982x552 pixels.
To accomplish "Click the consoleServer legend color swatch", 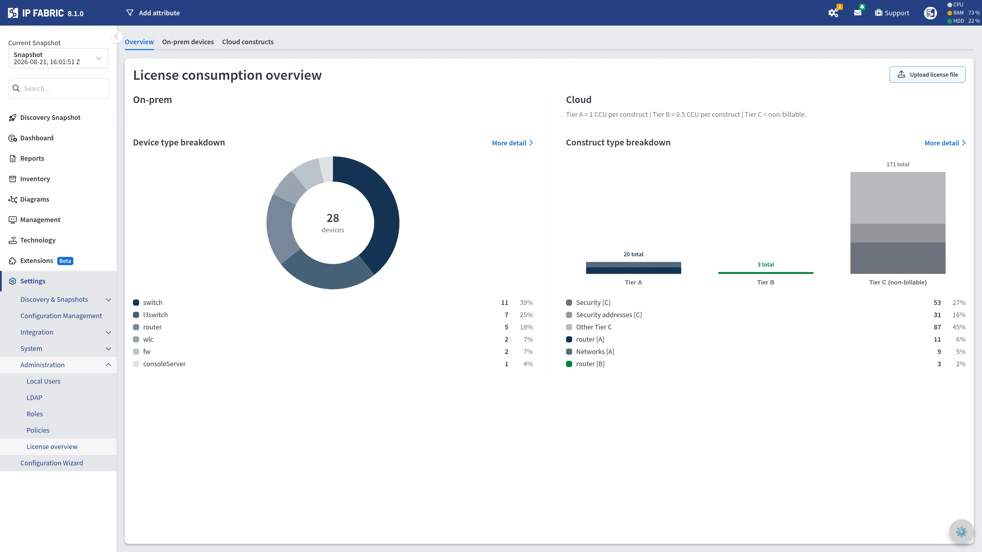I will pyautogui.click(x=136, y=364).
